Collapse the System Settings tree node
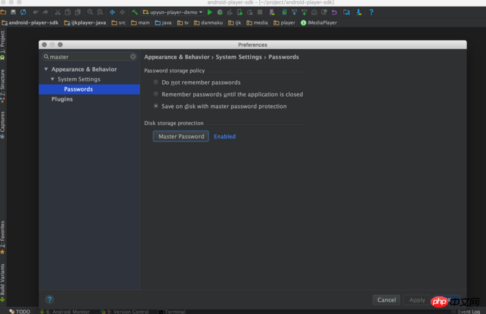Viewport: 486px width, 314px height. [53, 80]
